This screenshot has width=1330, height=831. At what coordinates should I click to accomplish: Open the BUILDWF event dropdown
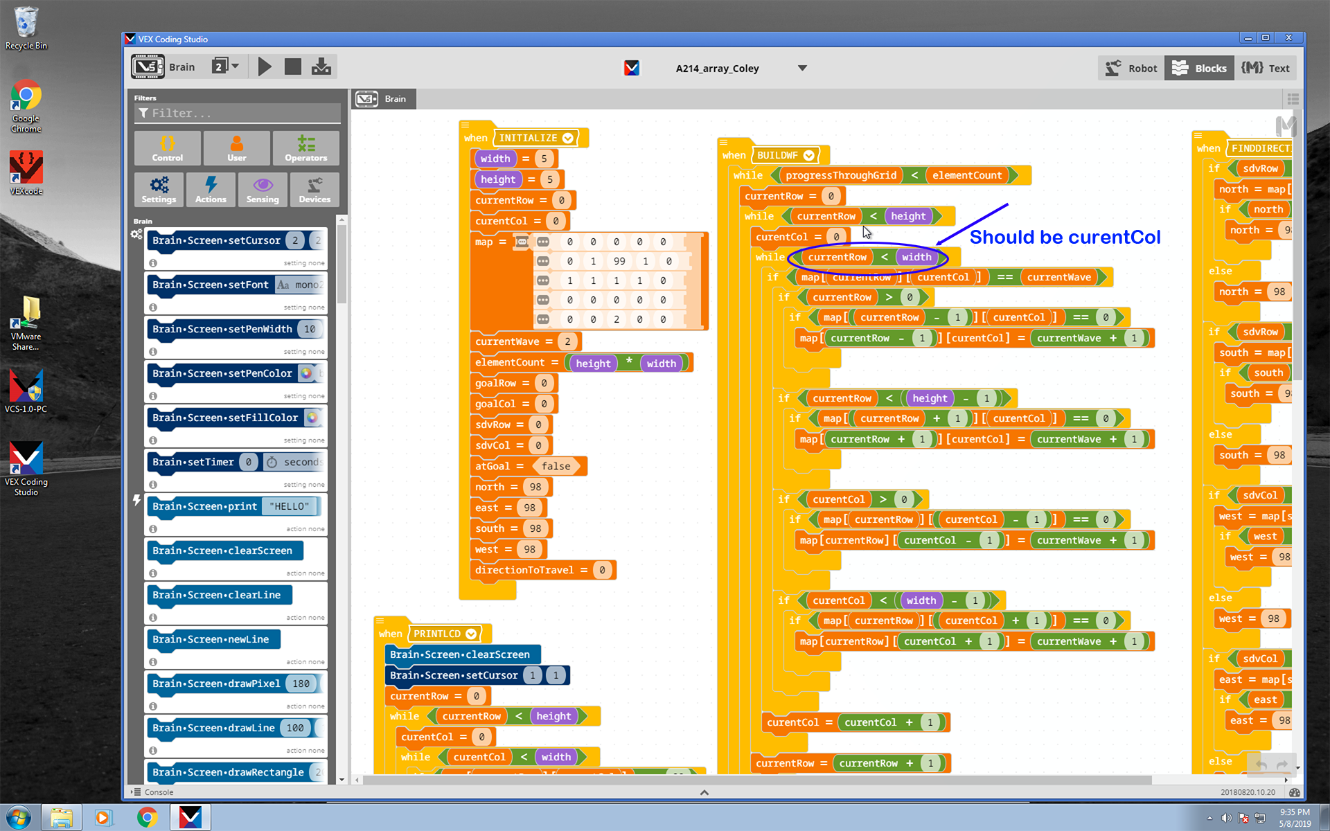pos(808,155)
